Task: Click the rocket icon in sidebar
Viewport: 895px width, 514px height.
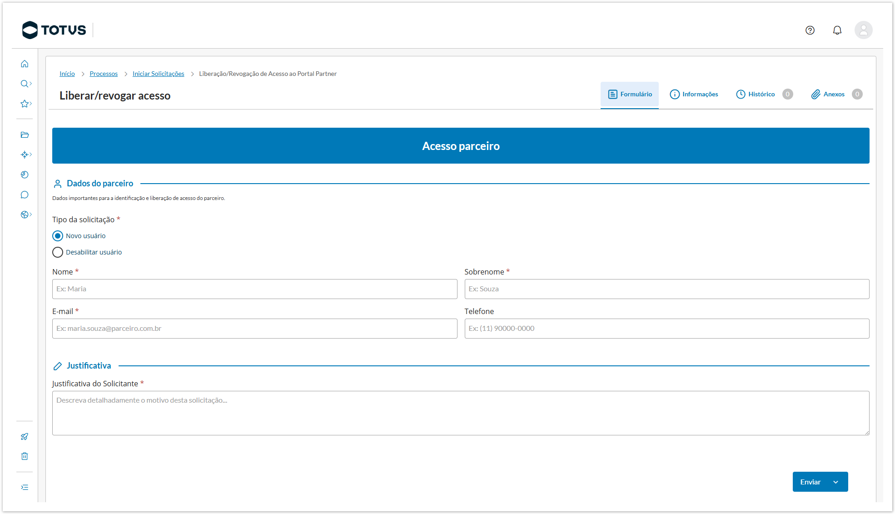Action: click(25, 437)
